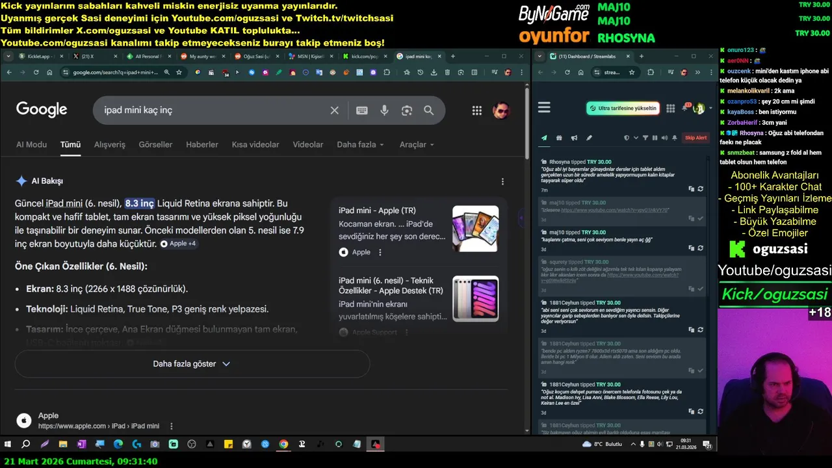
Task: Open Windows Start menu
Action: click(x=8, y=445)
